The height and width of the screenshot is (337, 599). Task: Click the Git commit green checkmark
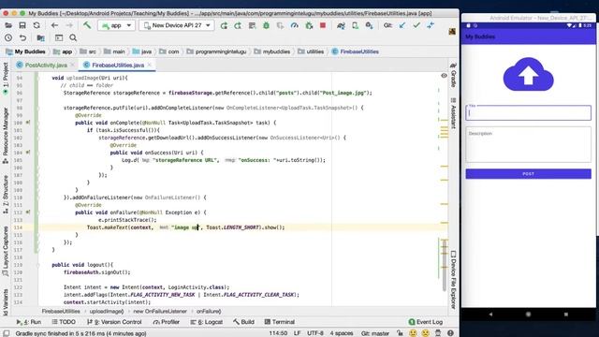[x=416, y=25]
